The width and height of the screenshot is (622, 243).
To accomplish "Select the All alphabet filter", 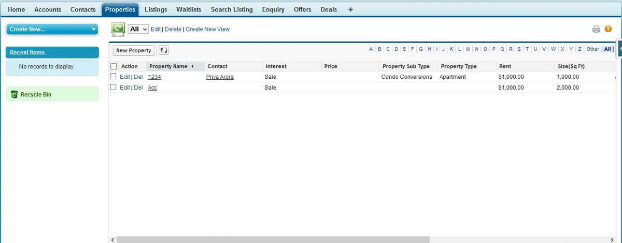I will [607, 49].
